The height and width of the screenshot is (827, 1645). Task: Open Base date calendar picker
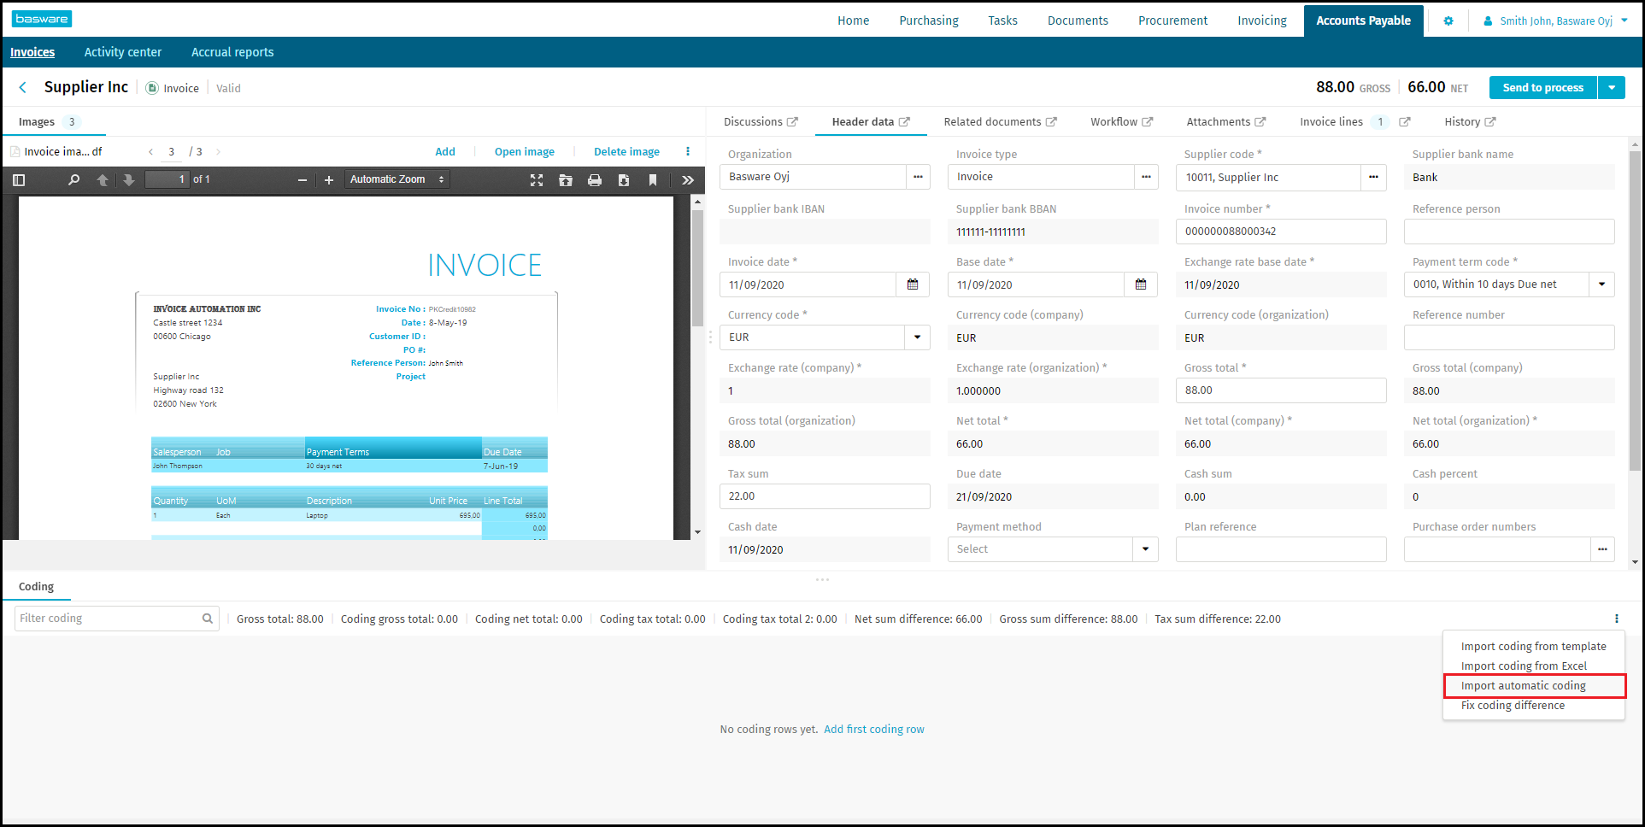1141,284
